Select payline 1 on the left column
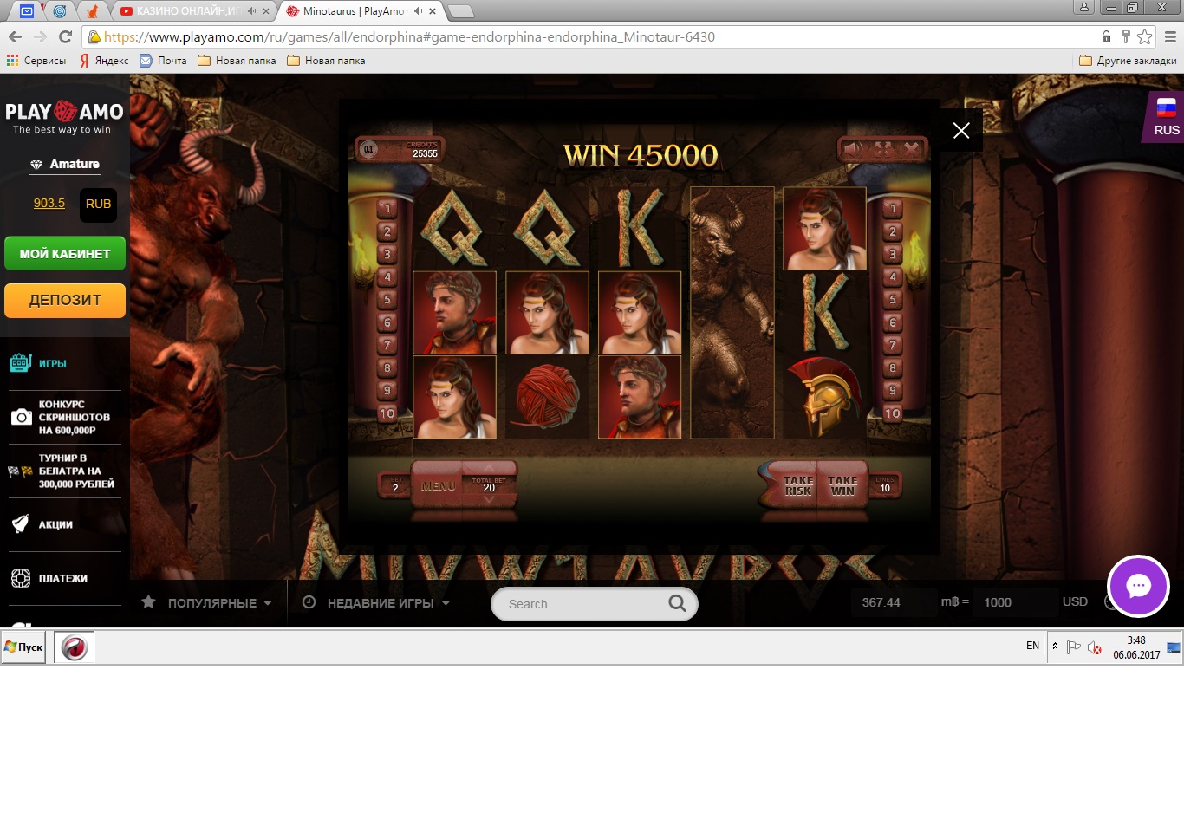1184x832 pixels. coord(387,208)
